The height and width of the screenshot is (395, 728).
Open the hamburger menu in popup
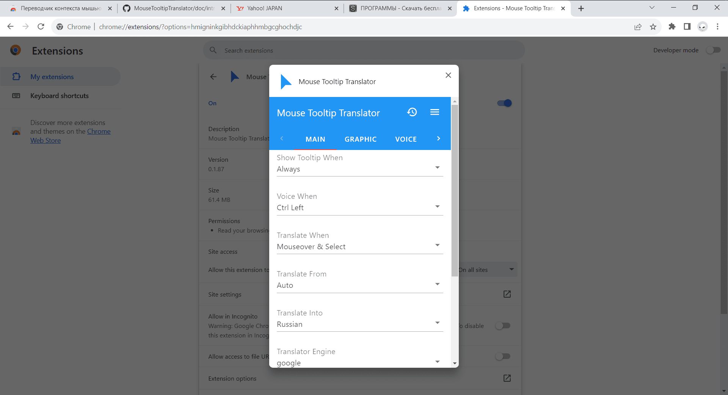[x=435, y=112]
